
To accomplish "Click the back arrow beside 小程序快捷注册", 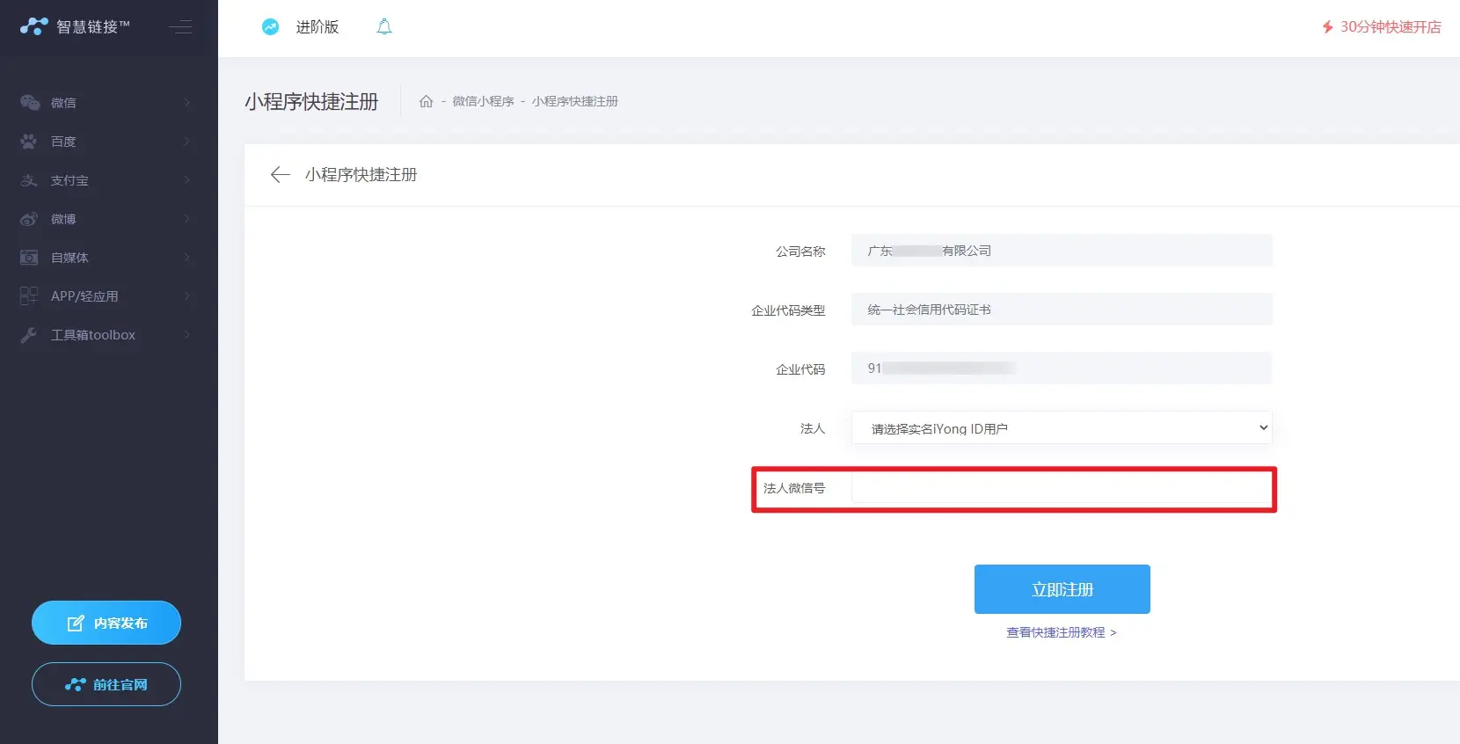I will 280,175.
